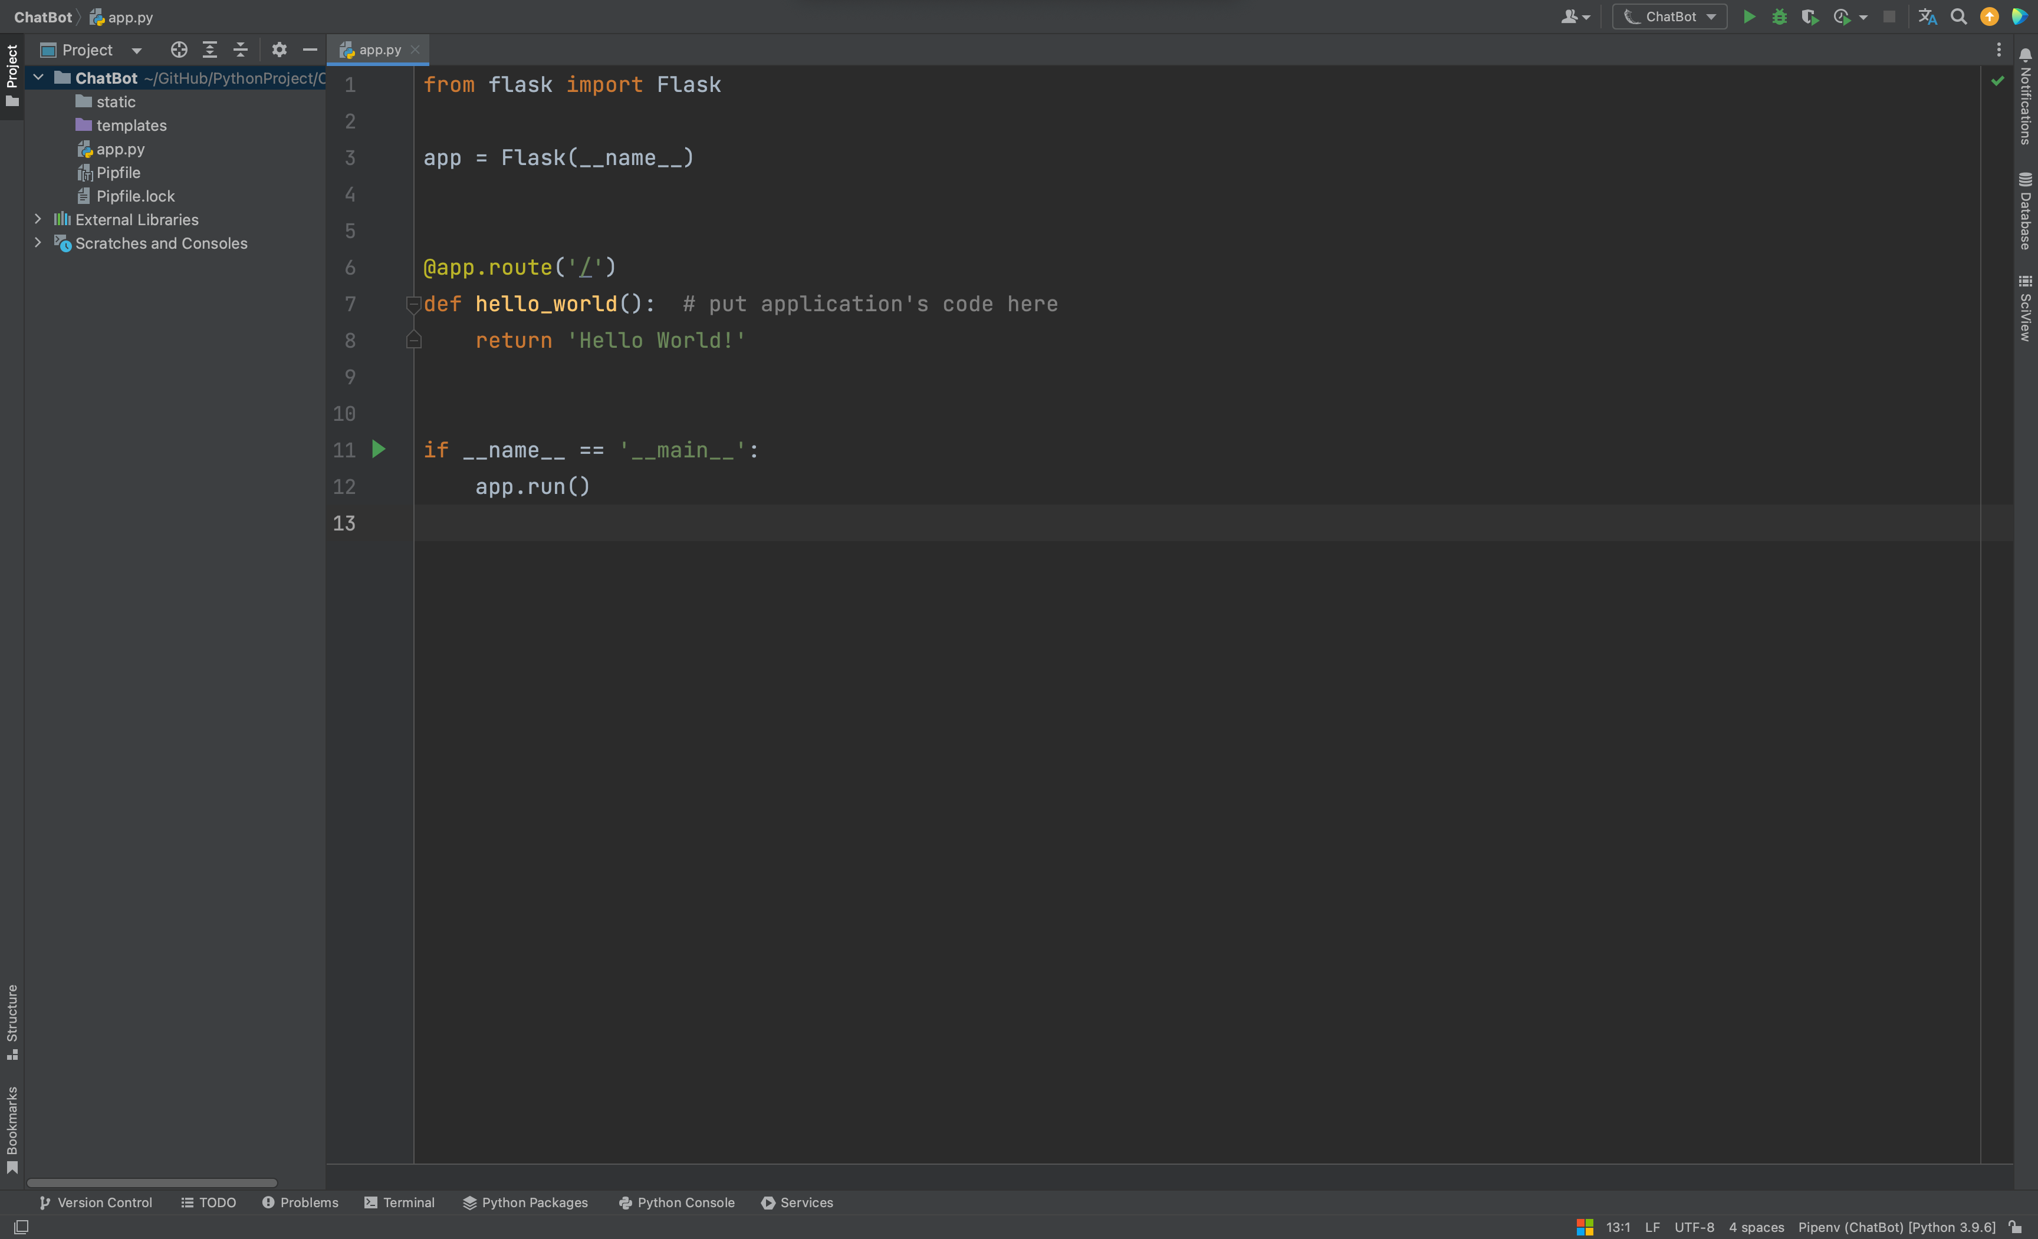The width and height of the screenshot is (2038, 1239).
Task: Open the Python Packages tool window
Action: coord(525,1202)
